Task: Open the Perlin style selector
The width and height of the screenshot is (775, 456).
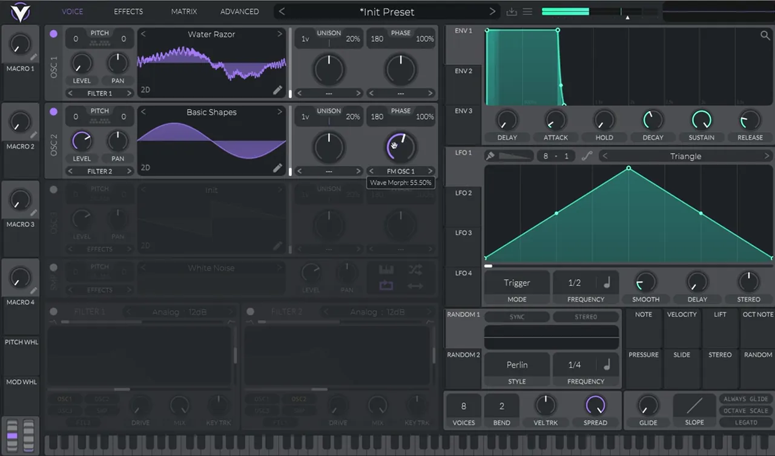Action: tap(516, 365)
